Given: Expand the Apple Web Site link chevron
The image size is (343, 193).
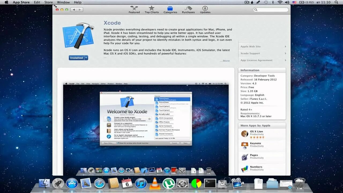Looking at the screenshot, I should 285,46.
